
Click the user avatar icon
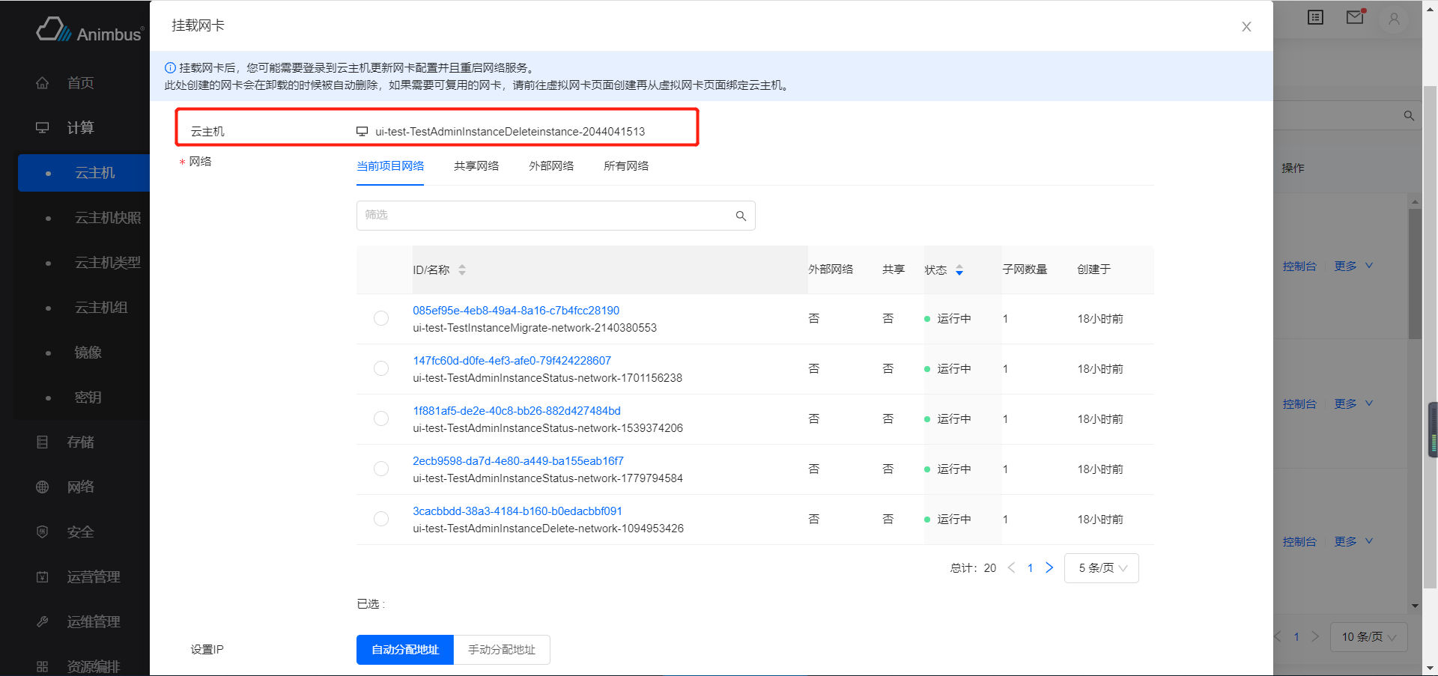(x=1394, y=19)
